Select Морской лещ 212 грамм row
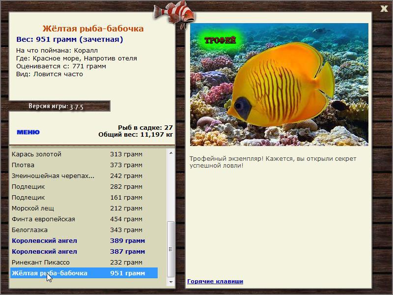393x295 pixels. (84, 208)
